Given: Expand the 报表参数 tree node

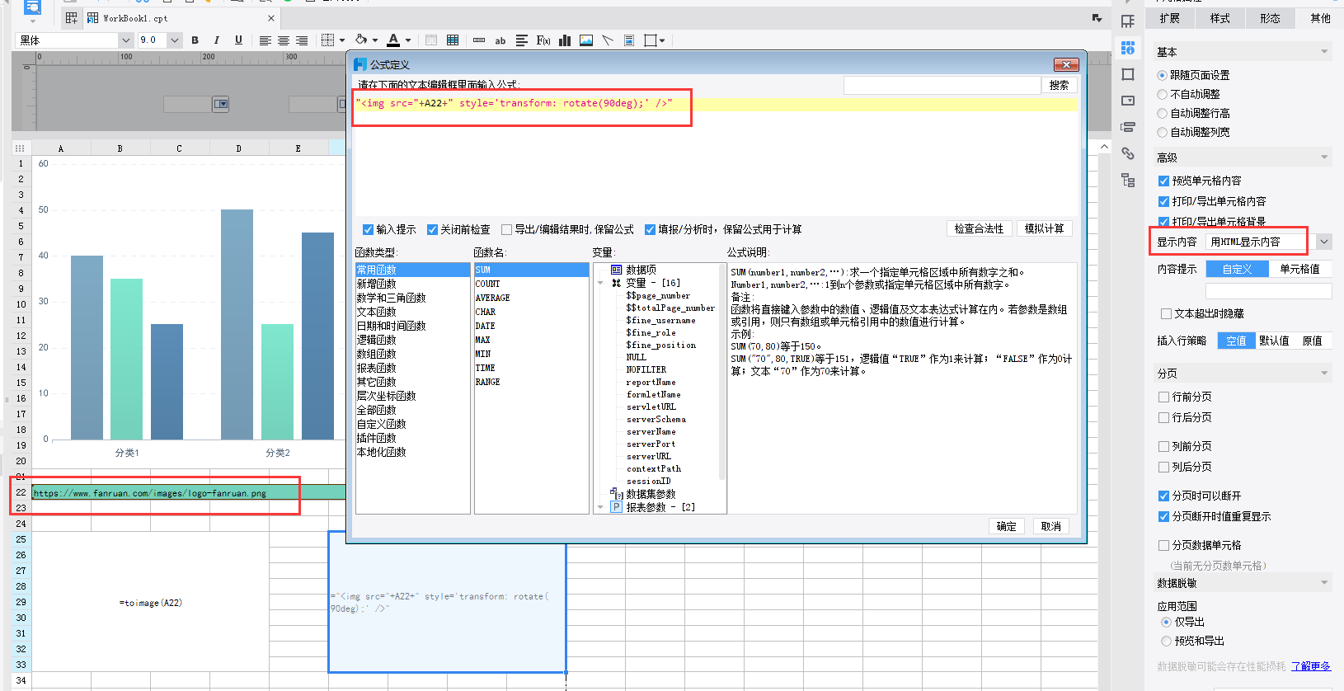Looking at the screenshot, I should [600, 507].
